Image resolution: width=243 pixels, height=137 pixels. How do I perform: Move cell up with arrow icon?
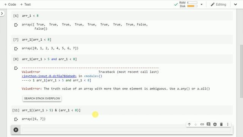189,124
